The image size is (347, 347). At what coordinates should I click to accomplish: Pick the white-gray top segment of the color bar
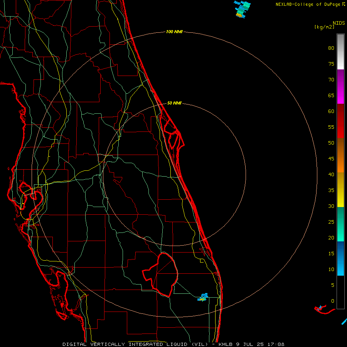[340, 52]
